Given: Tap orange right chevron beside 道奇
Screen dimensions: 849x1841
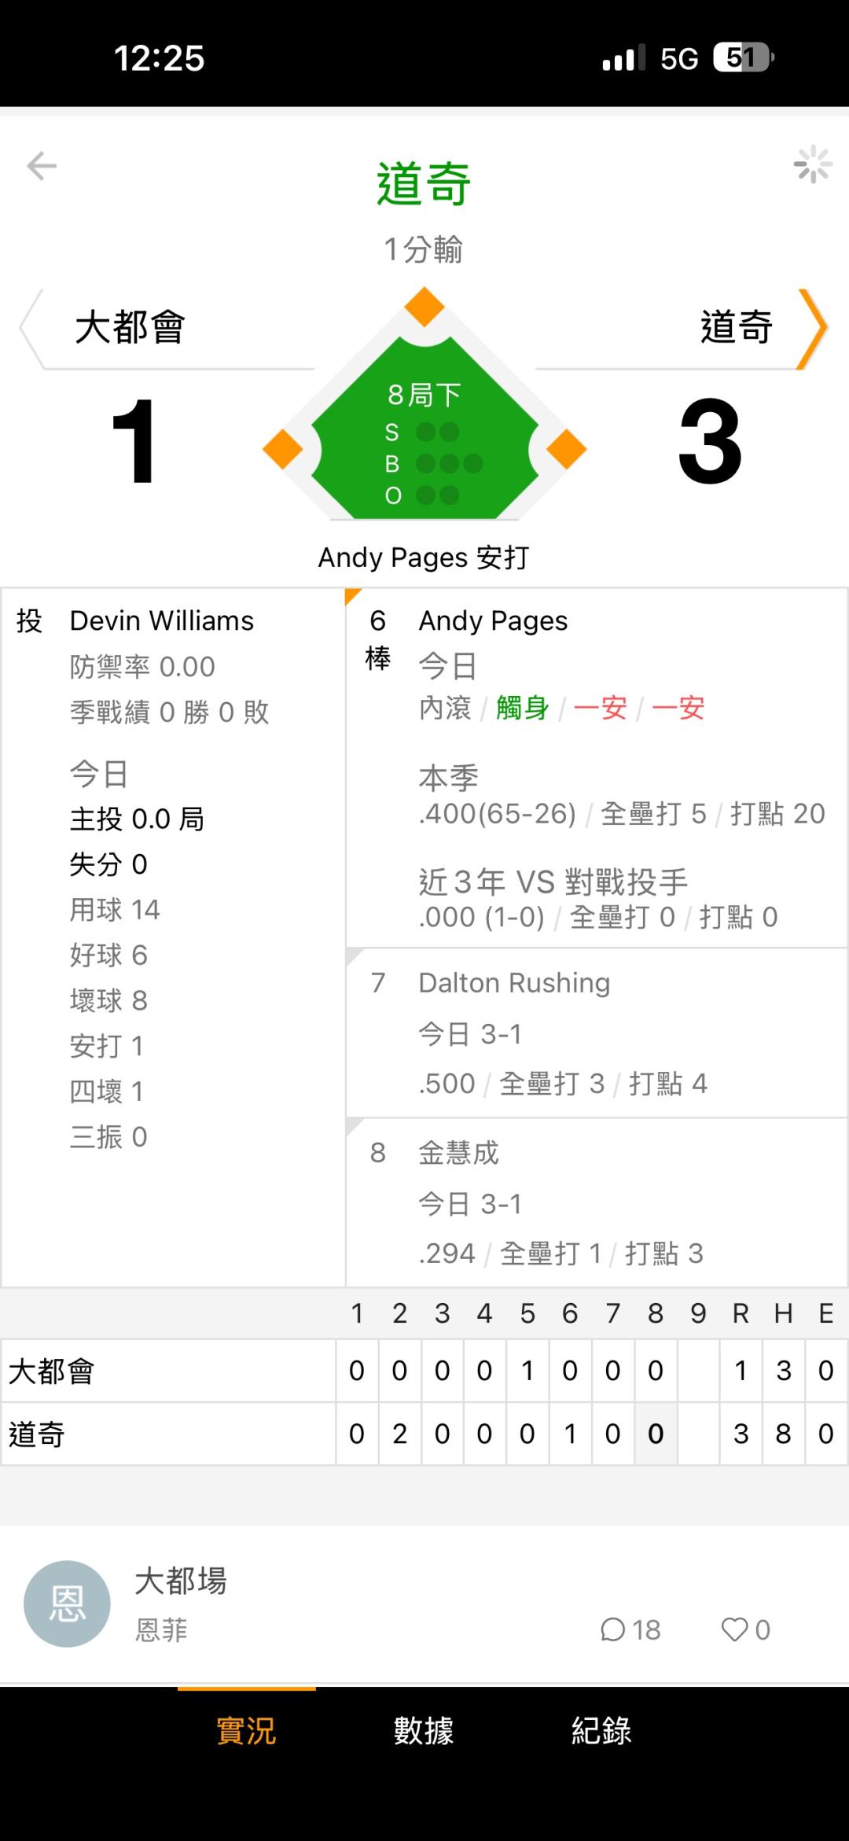Looking at the screenshot, I should (813, 328).
